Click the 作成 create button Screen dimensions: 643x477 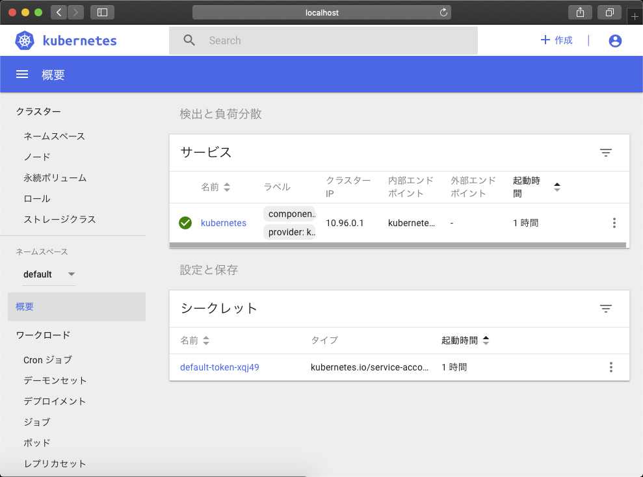coord(557,40)
